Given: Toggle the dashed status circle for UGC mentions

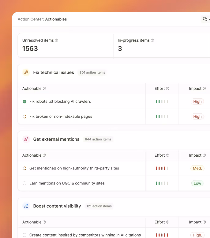Looking at the screenshot, I should [24, 183].
